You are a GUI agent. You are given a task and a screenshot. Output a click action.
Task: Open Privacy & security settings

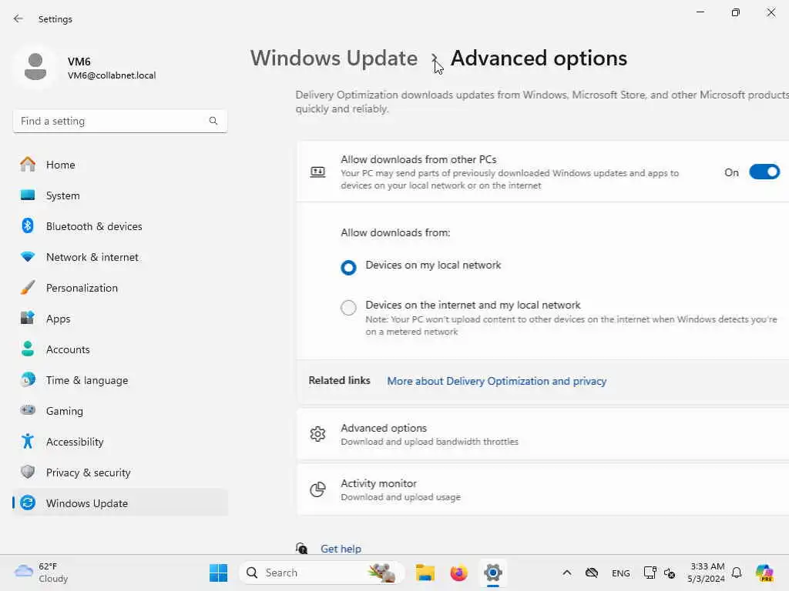[x=88, y=472]
